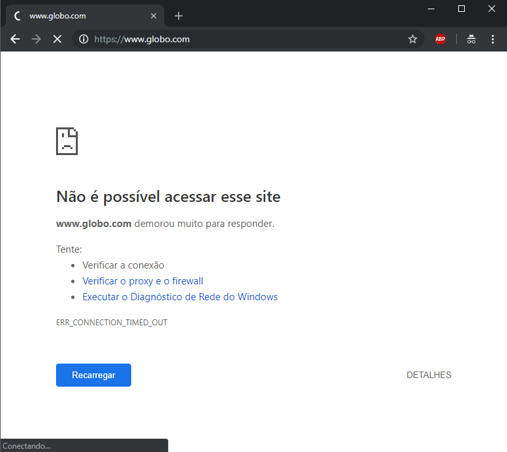Run "Executar o Diagnóstico de Rede do Windows"
This screenshot has width=507, height=452.
click(180, 297)
